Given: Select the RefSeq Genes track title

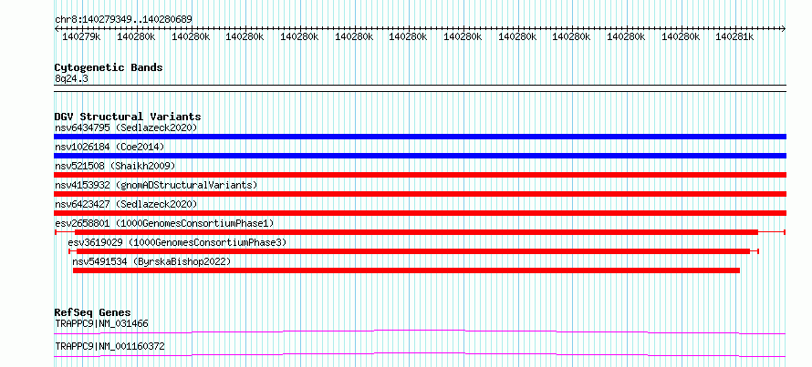Looking at the screenshot, I should point(93,312).
